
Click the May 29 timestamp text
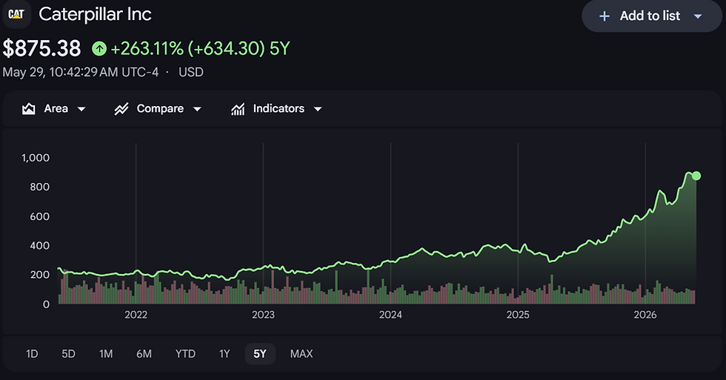click(81, 72)
